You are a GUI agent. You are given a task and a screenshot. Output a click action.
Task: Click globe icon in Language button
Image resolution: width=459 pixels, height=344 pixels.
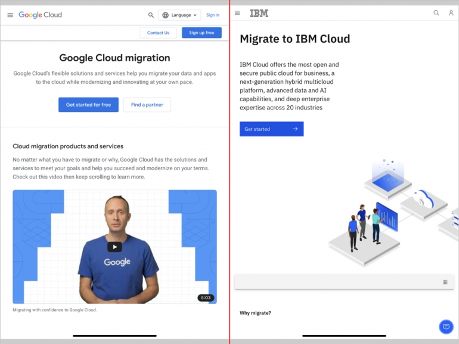click(x=165, y=15)
